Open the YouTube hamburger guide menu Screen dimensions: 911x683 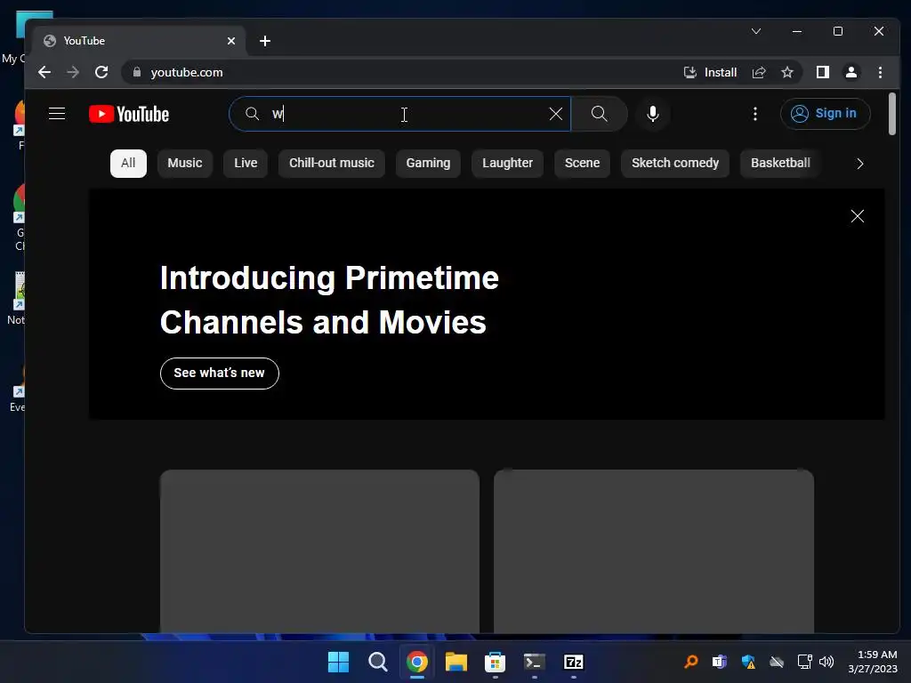click(x=57, y=114)
